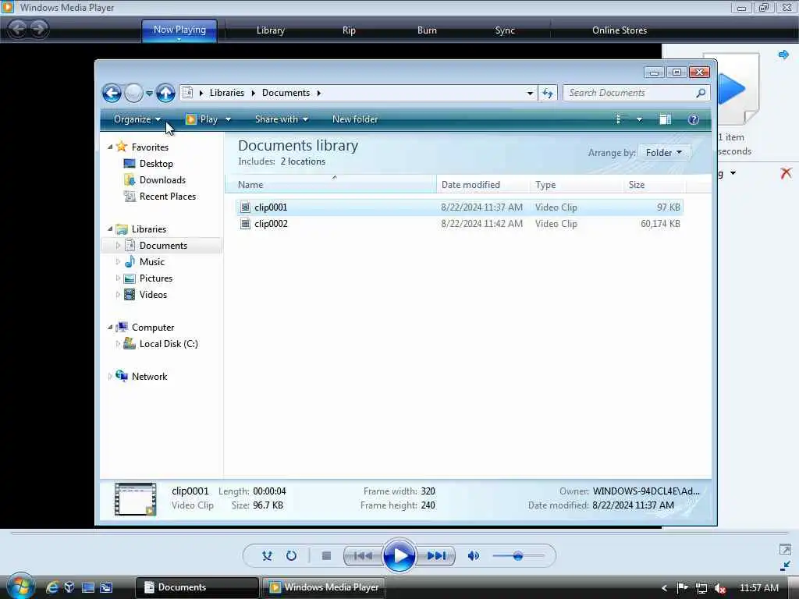The image size is (799, 599).
Task: Click the Explorer Forward arrow button
Action: point(133,94)
